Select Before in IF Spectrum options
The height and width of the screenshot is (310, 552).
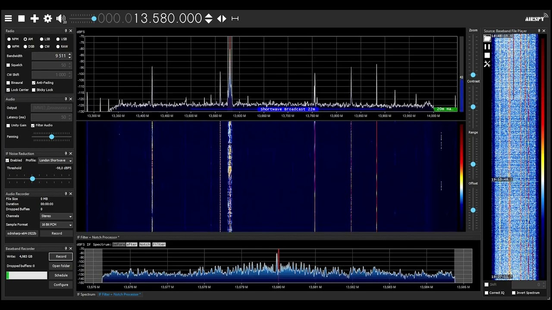click(x=119, y=245)
